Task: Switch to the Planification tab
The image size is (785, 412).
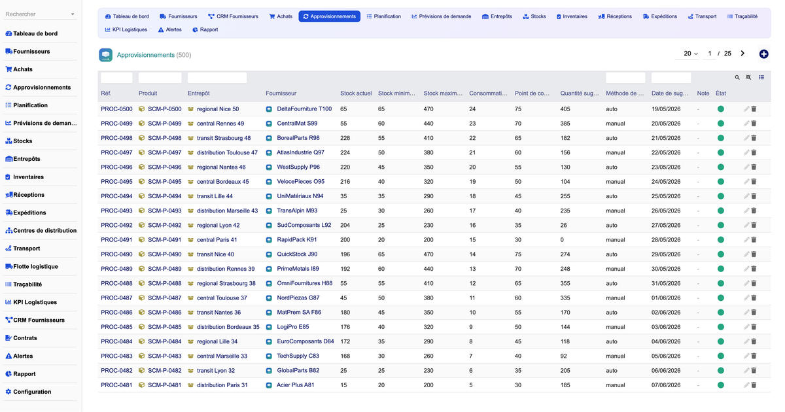Action: [384, 16]
